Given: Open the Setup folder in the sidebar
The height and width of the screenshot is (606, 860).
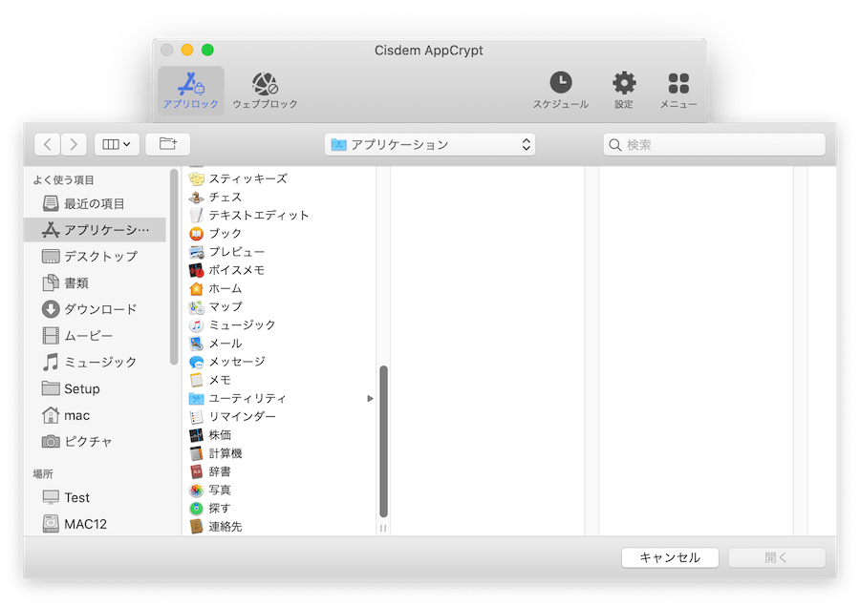Looking at the screenshot, I should (x=95, y=388).
